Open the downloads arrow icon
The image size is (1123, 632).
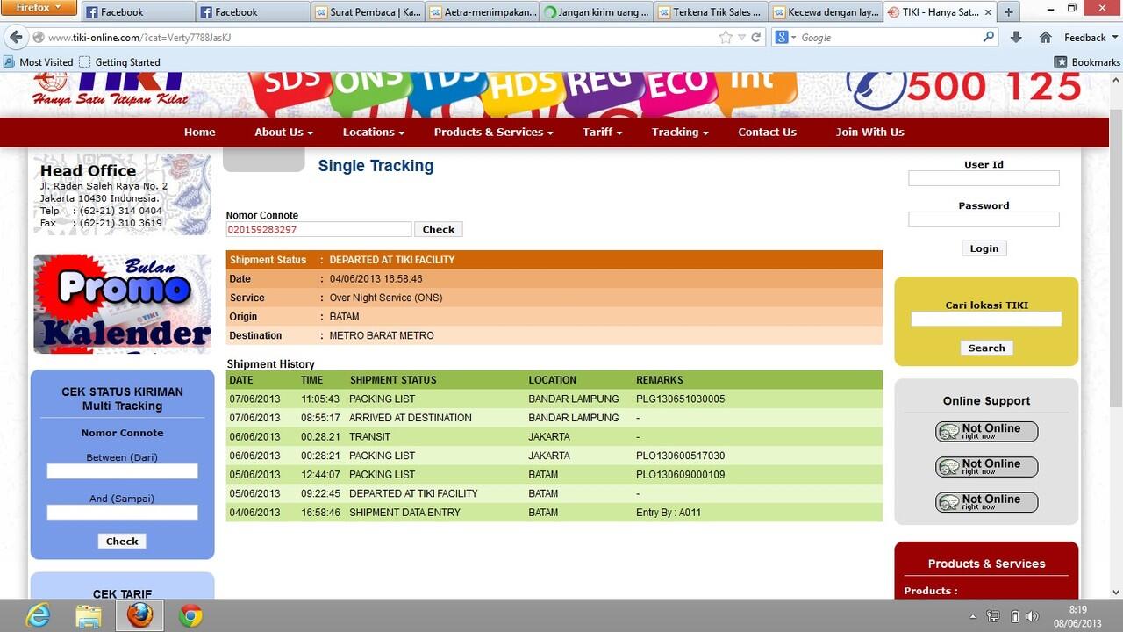tap(1016, 37)
